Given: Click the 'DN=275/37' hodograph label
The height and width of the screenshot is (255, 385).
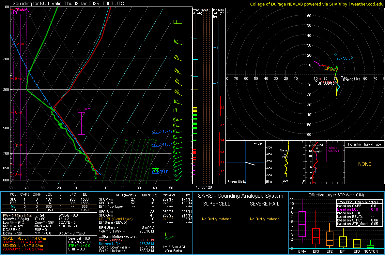Looking at the screenshot, I should pos(352,80).
